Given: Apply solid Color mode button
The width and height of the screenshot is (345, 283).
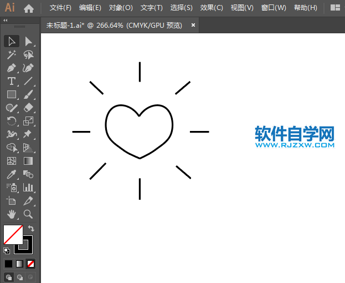Looking at the screenshot, I should click(x=8, y=264).
